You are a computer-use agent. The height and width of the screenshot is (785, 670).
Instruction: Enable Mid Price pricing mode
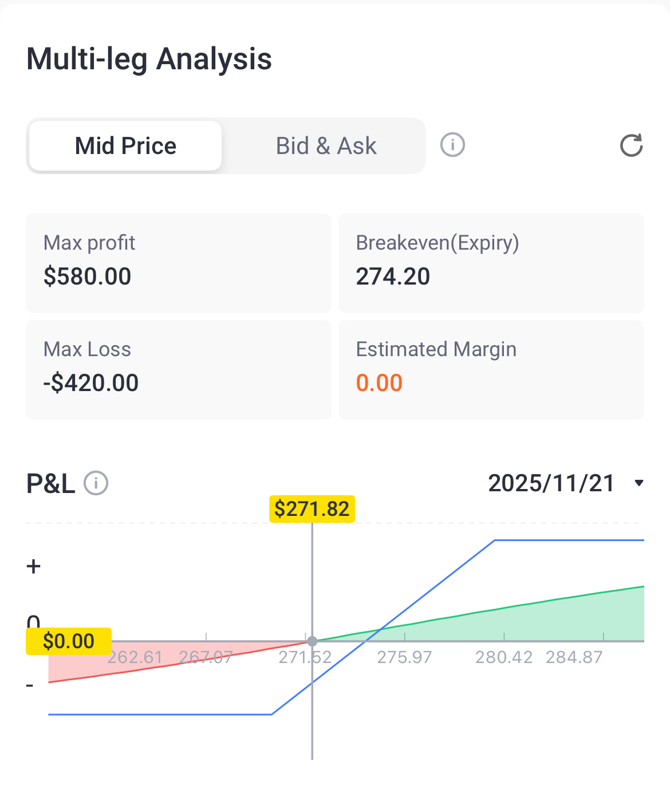pyautogui.click(x=125, y=146)
